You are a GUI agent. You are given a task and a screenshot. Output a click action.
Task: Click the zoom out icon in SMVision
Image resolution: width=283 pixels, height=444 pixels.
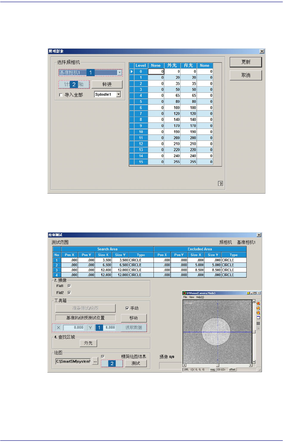[x=258, y=308]
